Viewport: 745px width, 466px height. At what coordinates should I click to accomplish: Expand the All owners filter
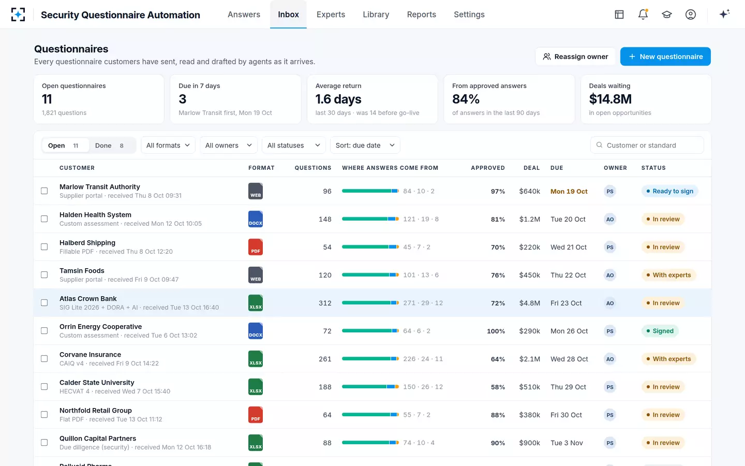pyautogui.click(x=228, y=145)
